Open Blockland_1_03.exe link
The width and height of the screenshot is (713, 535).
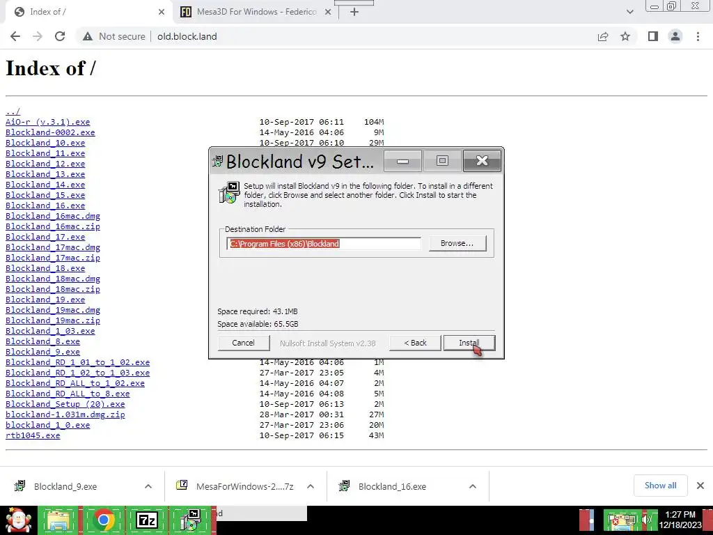coord(50,331)
